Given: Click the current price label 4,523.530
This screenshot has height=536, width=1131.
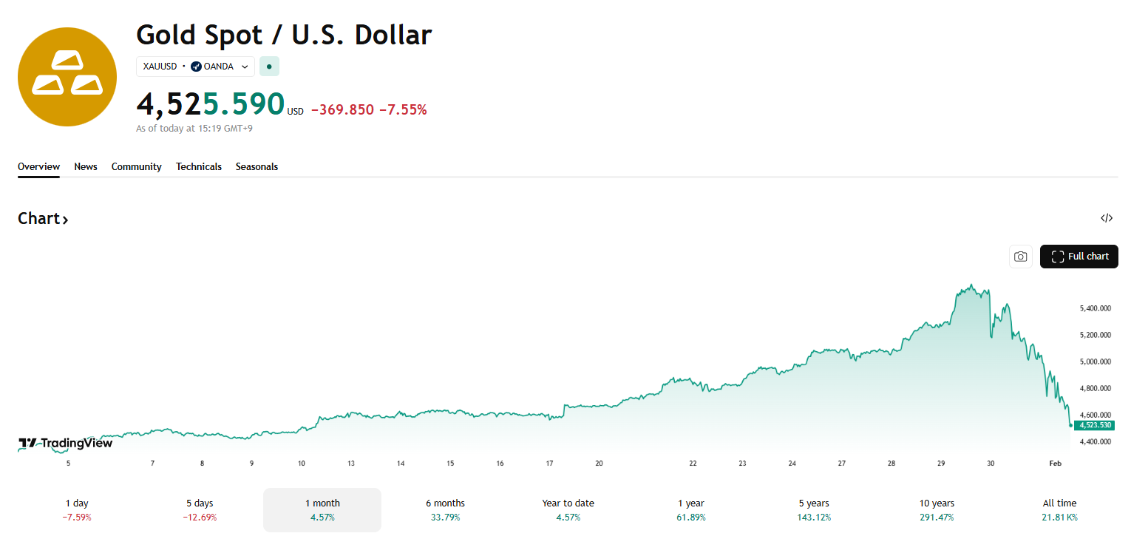Looking at the screenshot, I should point(1094,425).
